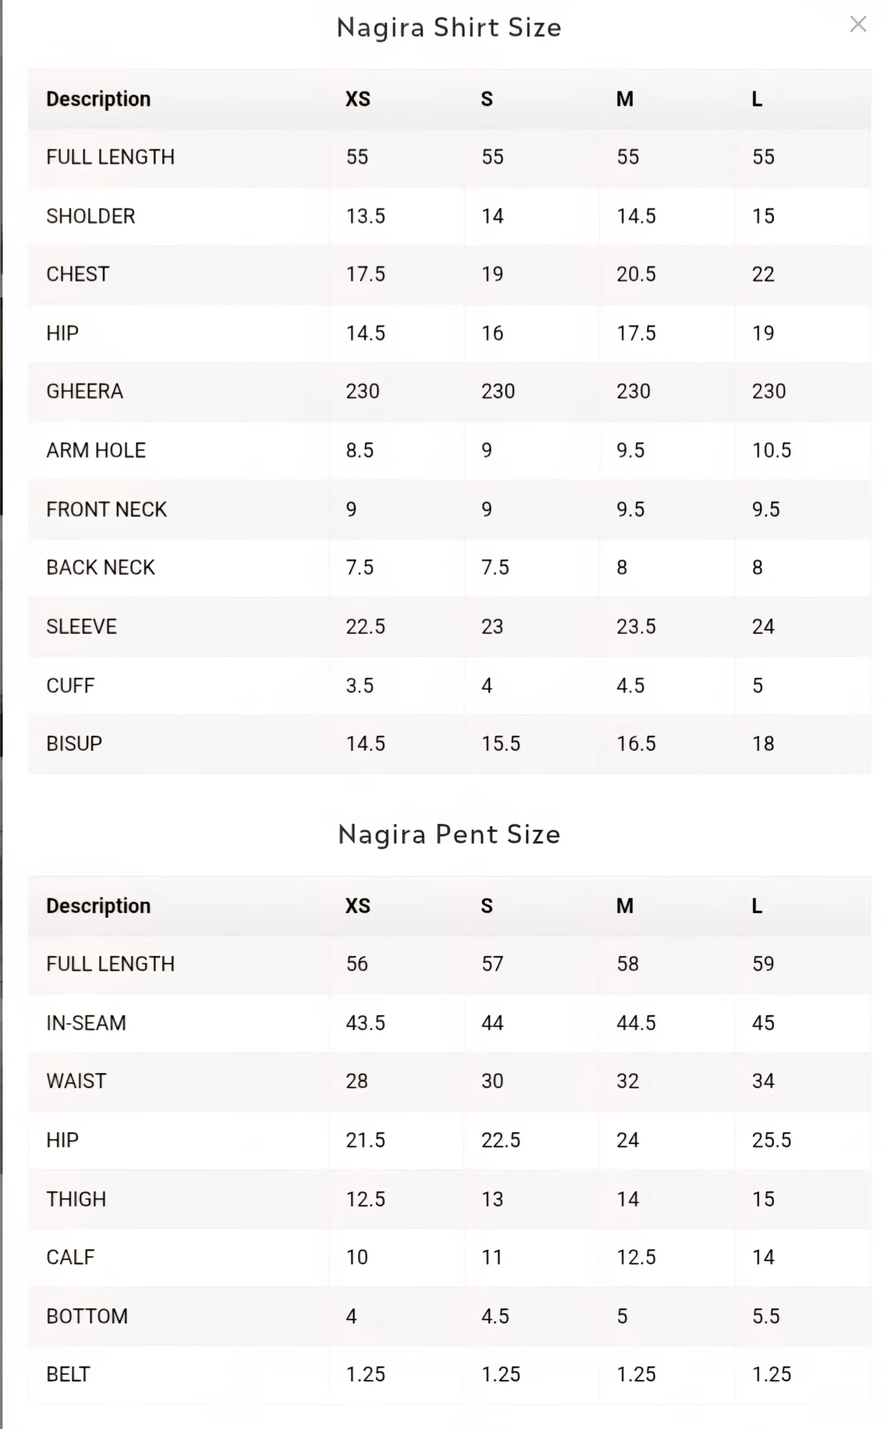Image resolution: width=893 pixels, height=1429 pixels.
Task: Select the SHOLDER row label
Action: click(x=91, y=216)
